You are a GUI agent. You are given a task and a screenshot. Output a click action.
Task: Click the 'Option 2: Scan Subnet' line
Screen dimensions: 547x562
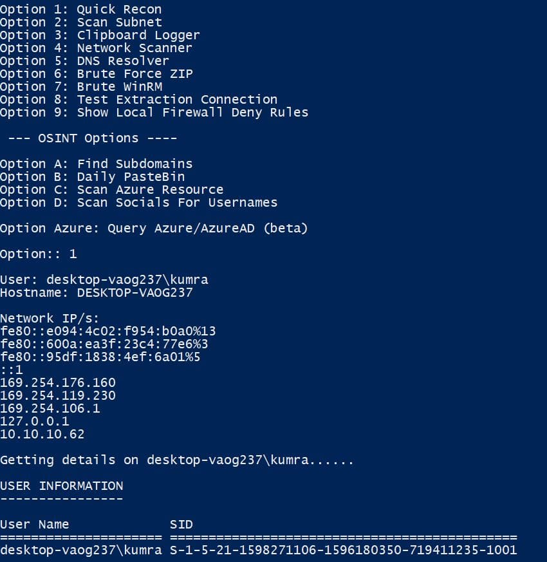tap(81, 23)
